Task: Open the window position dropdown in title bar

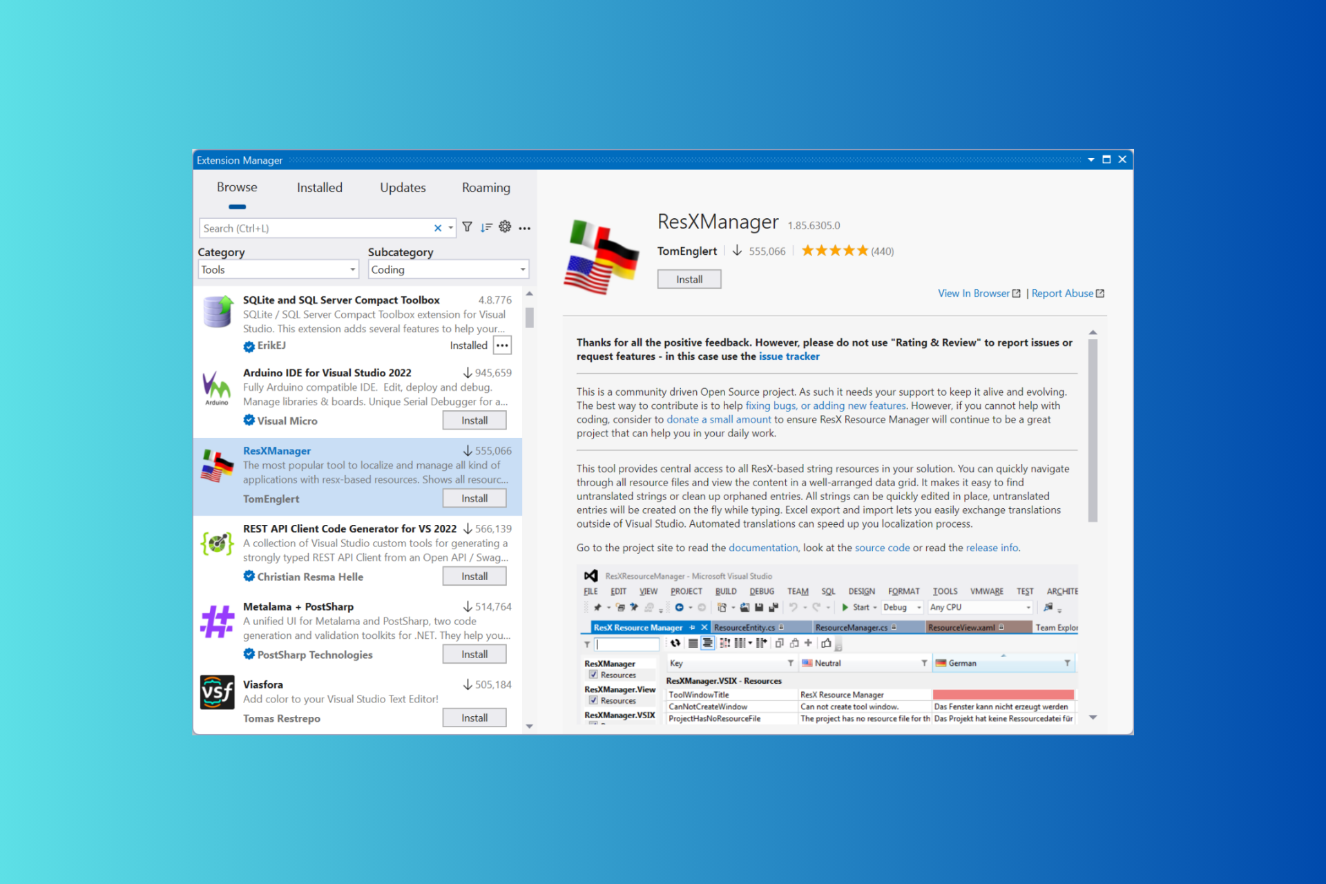Action: (1091, 160)
